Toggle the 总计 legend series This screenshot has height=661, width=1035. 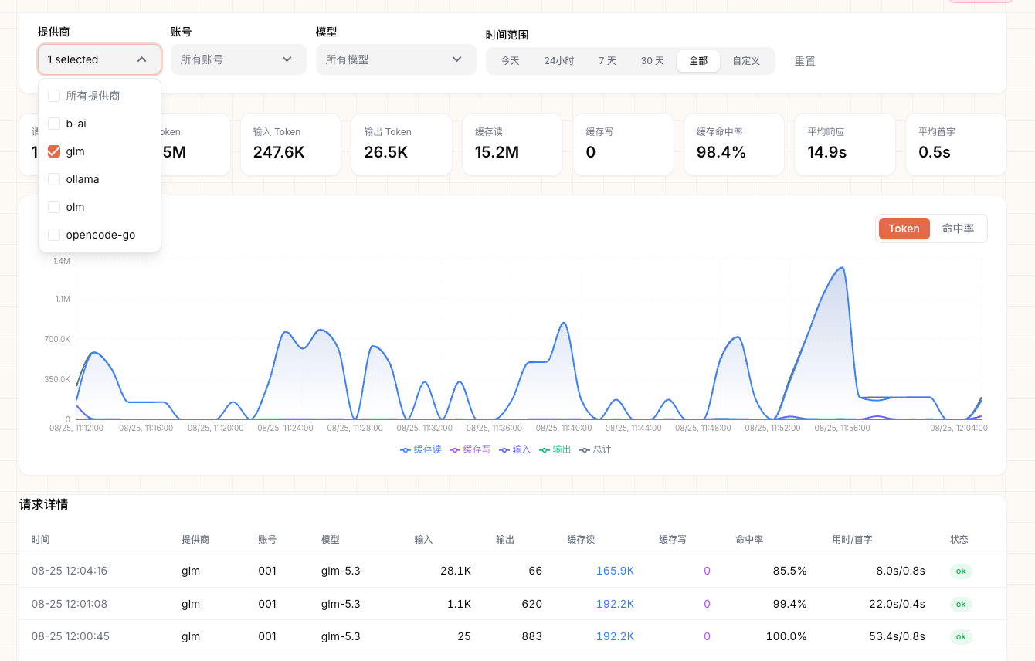pyautogui.click(x=595, y=449)
